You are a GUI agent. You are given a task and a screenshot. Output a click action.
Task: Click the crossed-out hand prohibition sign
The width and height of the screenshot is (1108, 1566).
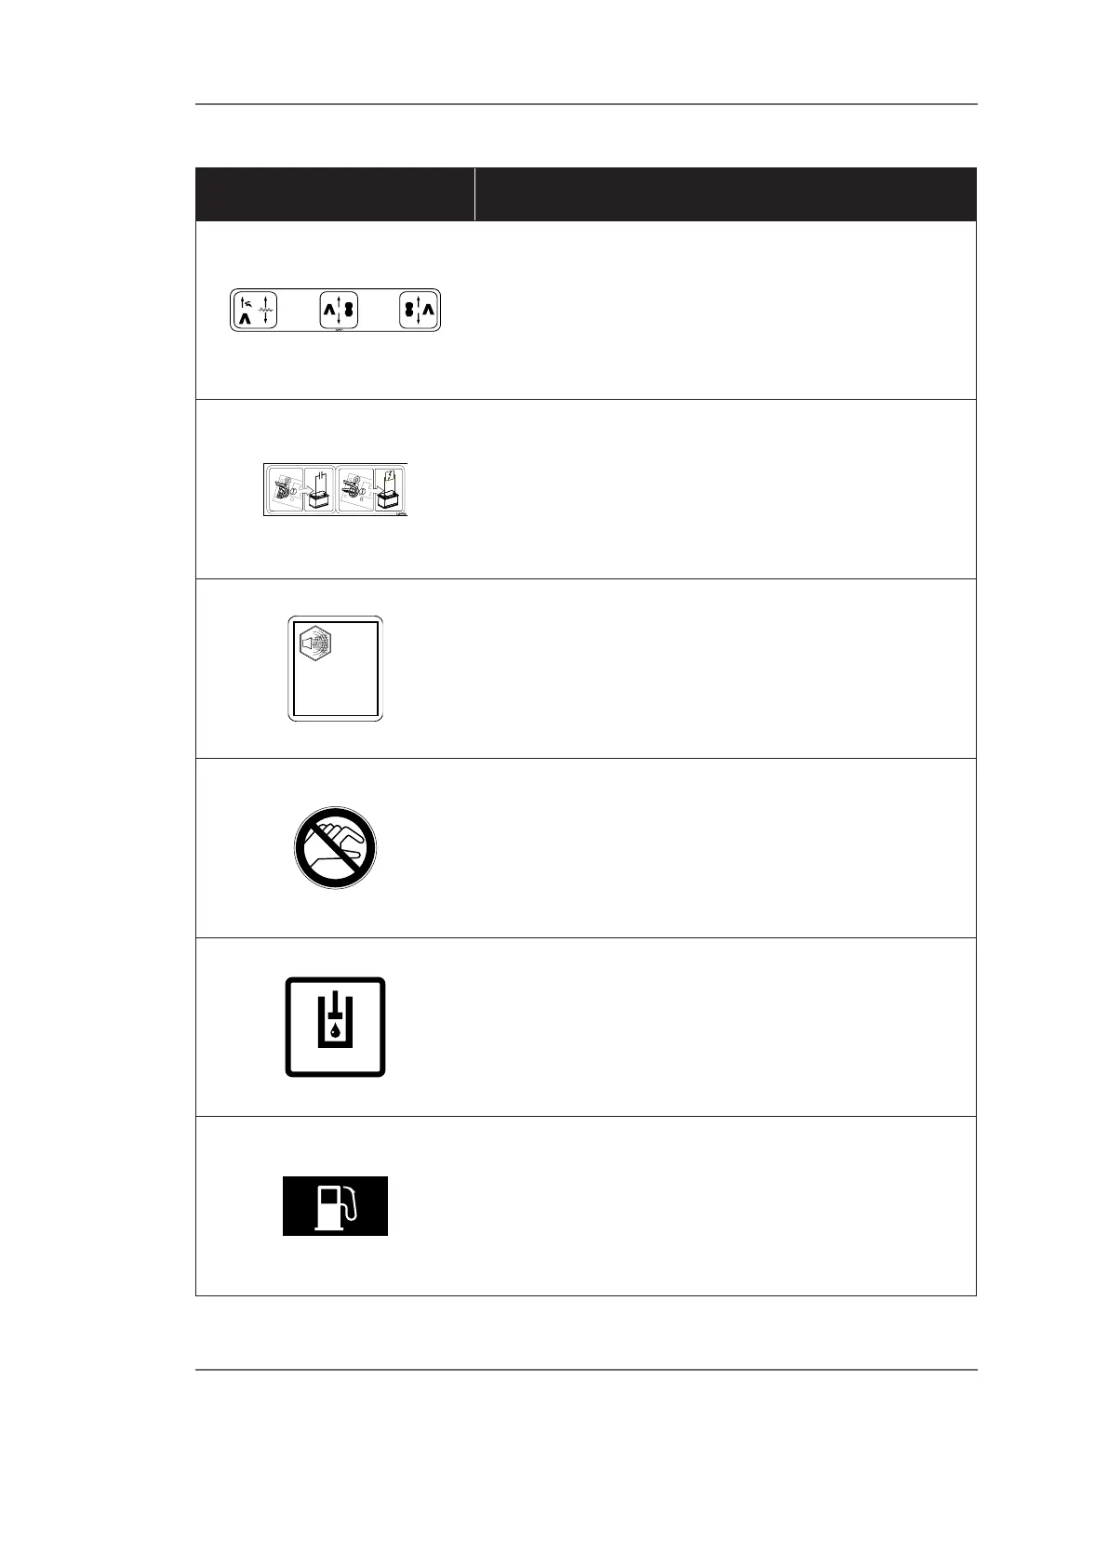coord(335,847)
